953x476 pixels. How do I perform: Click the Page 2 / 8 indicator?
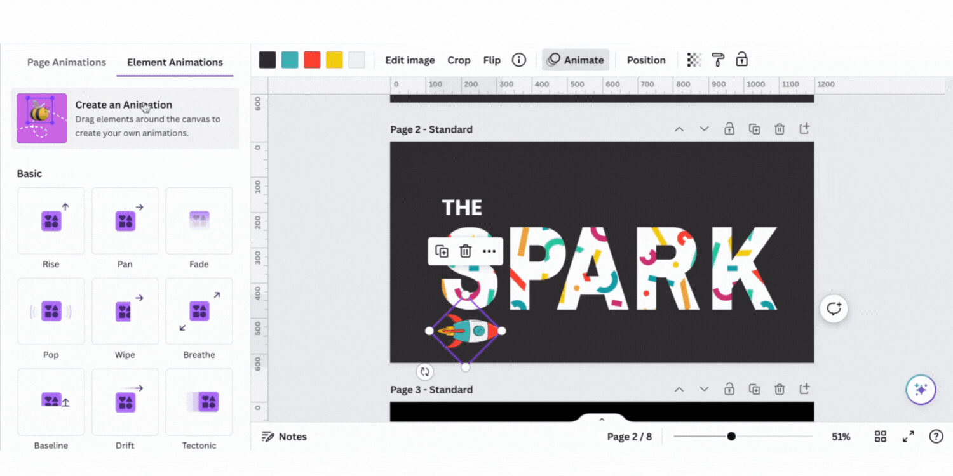(629, 437)
